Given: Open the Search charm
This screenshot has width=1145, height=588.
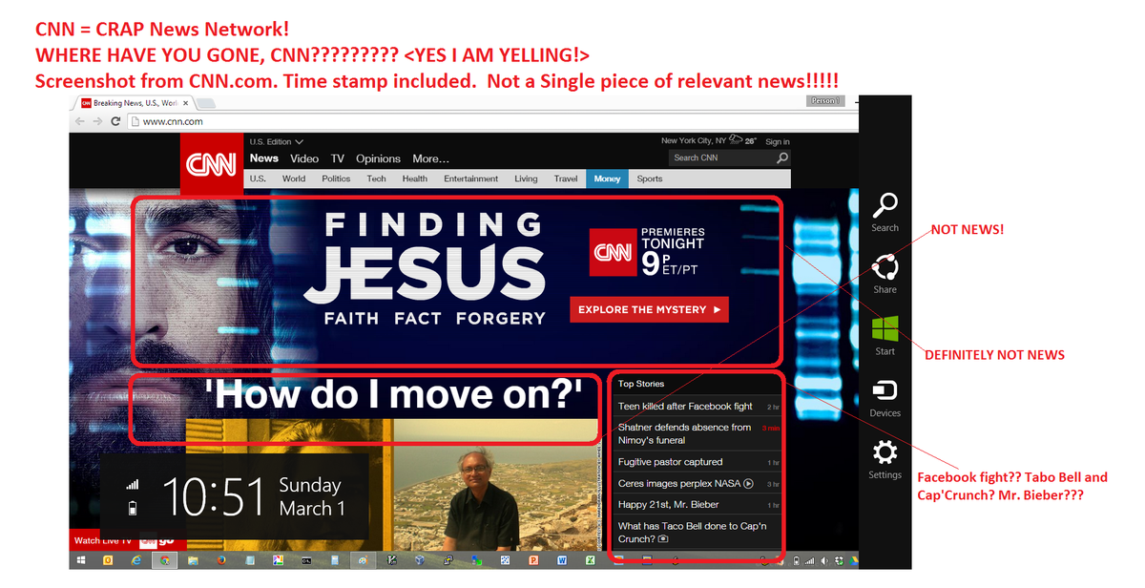Looking at the screenshot, I should [885, 212].
